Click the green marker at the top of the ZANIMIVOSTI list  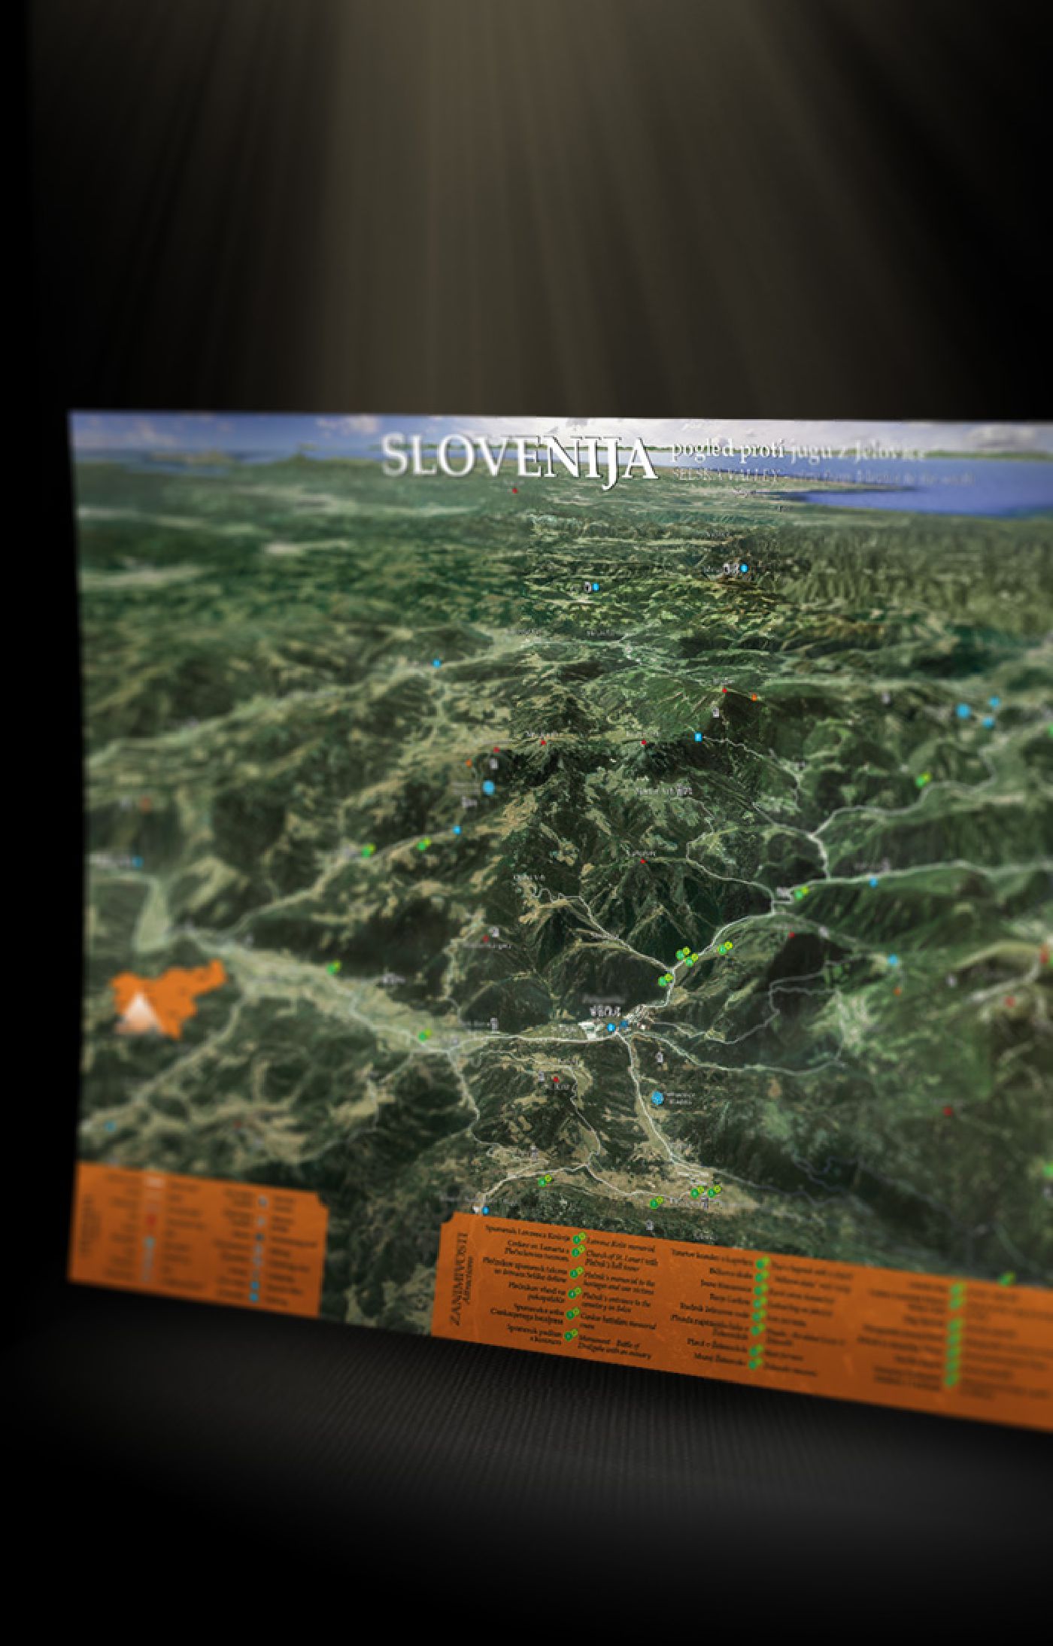(x=579, y=1236)
